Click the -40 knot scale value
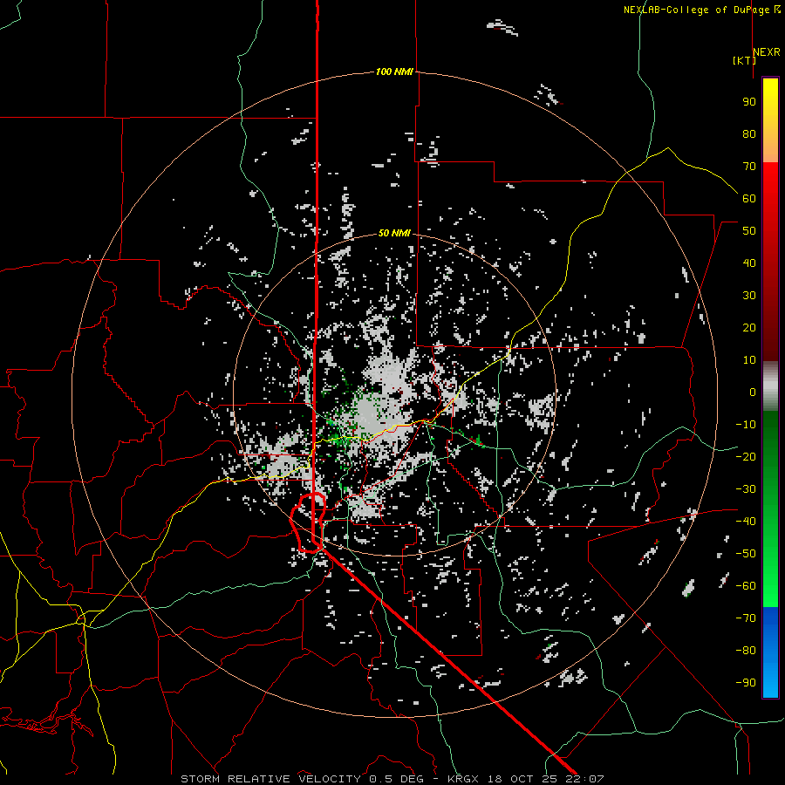This screenshot has height=785, width=785. point(746,522)
